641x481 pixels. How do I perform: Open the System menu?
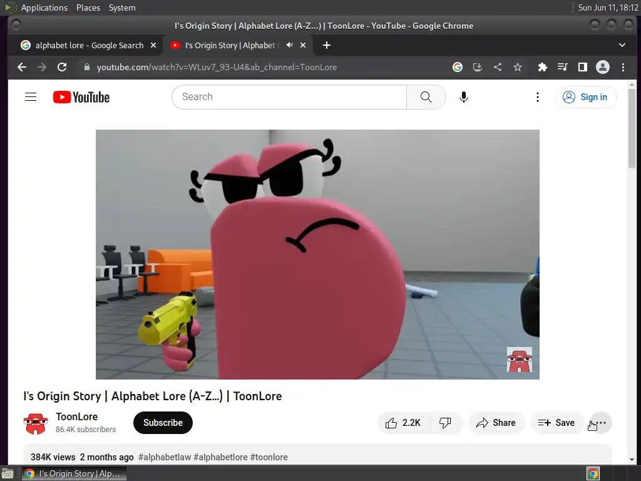click(x=122, y=8)
